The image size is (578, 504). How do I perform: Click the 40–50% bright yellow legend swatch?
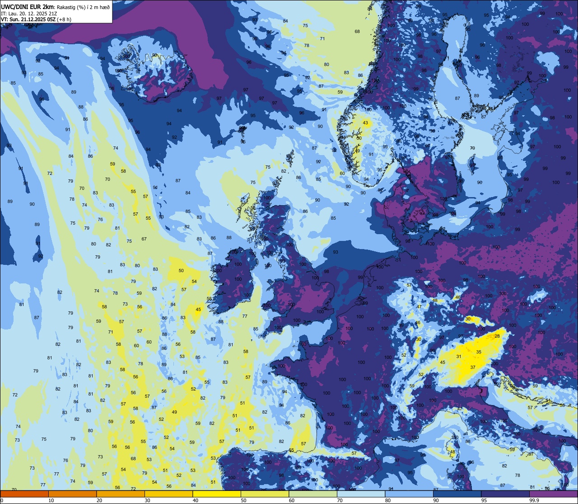(217, 494)
